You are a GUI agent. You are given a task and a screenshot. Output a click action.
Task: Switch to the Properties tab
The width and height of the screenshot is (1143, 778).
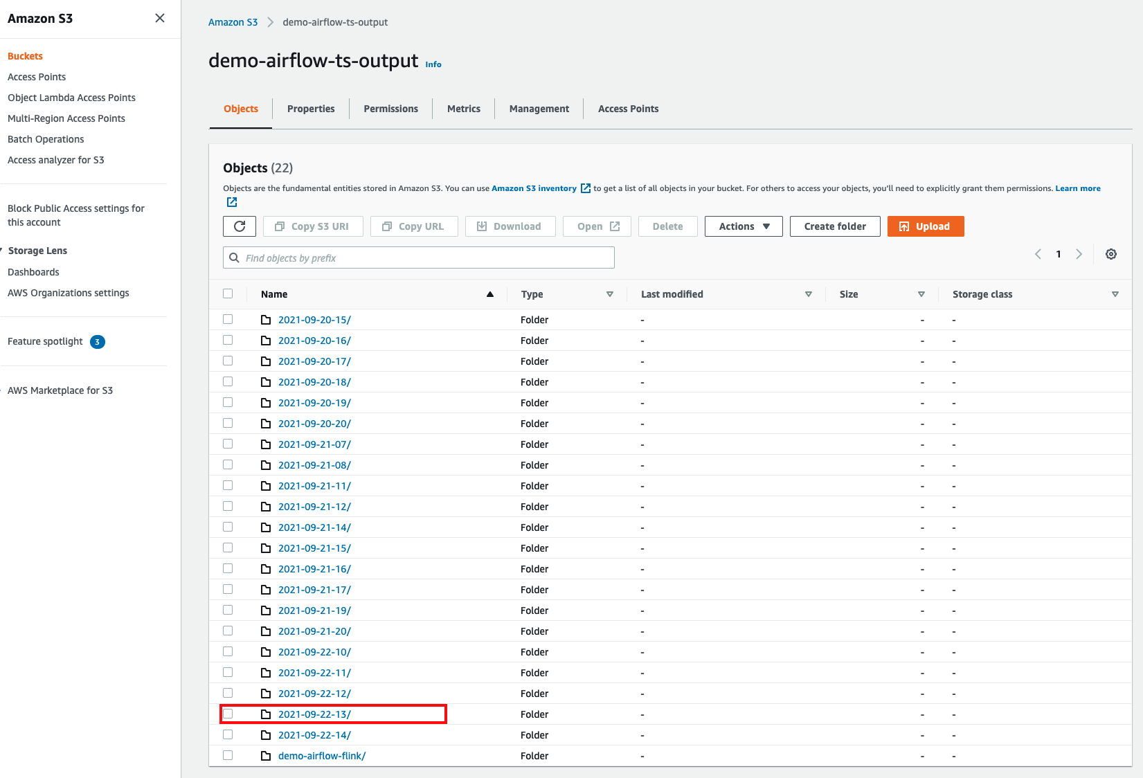311,109
